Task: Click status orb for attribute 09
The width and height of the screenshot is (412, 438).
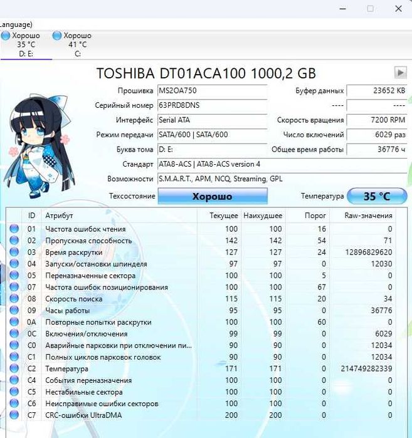Action: (14, 310)
